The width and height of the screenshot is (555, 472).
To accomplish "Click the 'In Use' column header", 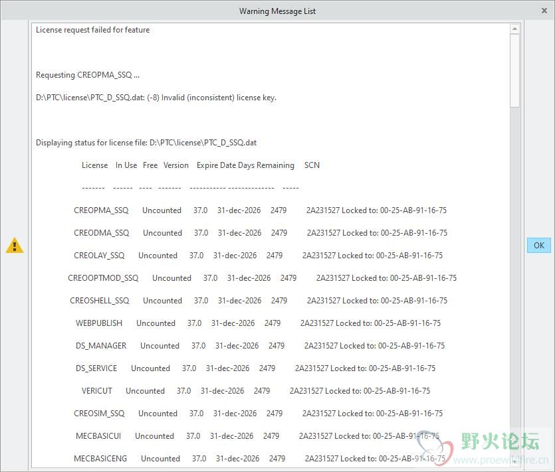I will tap(126, 165).
